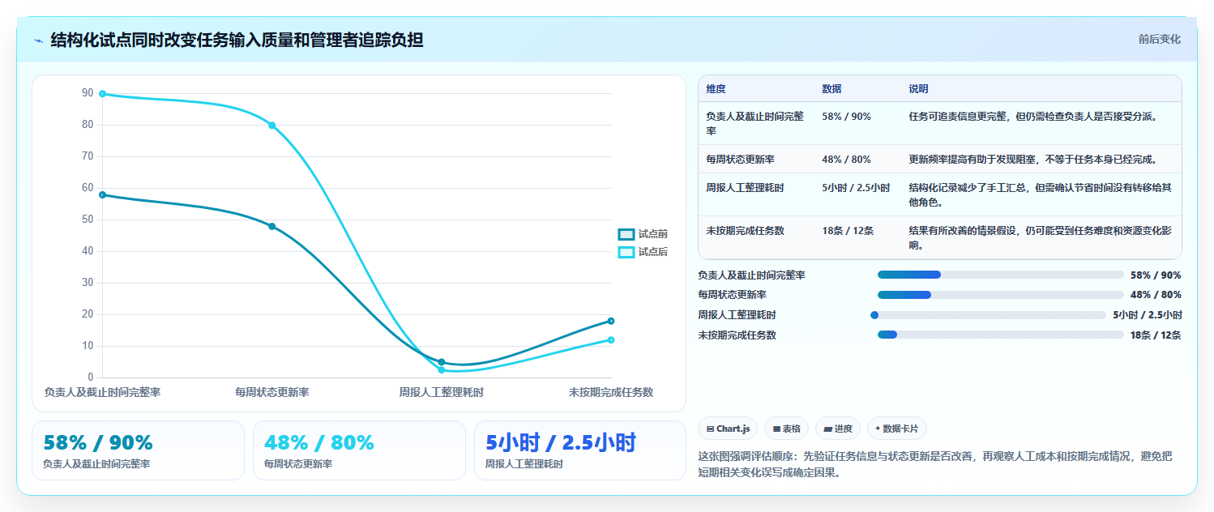Click progress bar for 未按期完成任务数
The width and height of the screenshot is (1214, 512).
(x=1001, y=335)
